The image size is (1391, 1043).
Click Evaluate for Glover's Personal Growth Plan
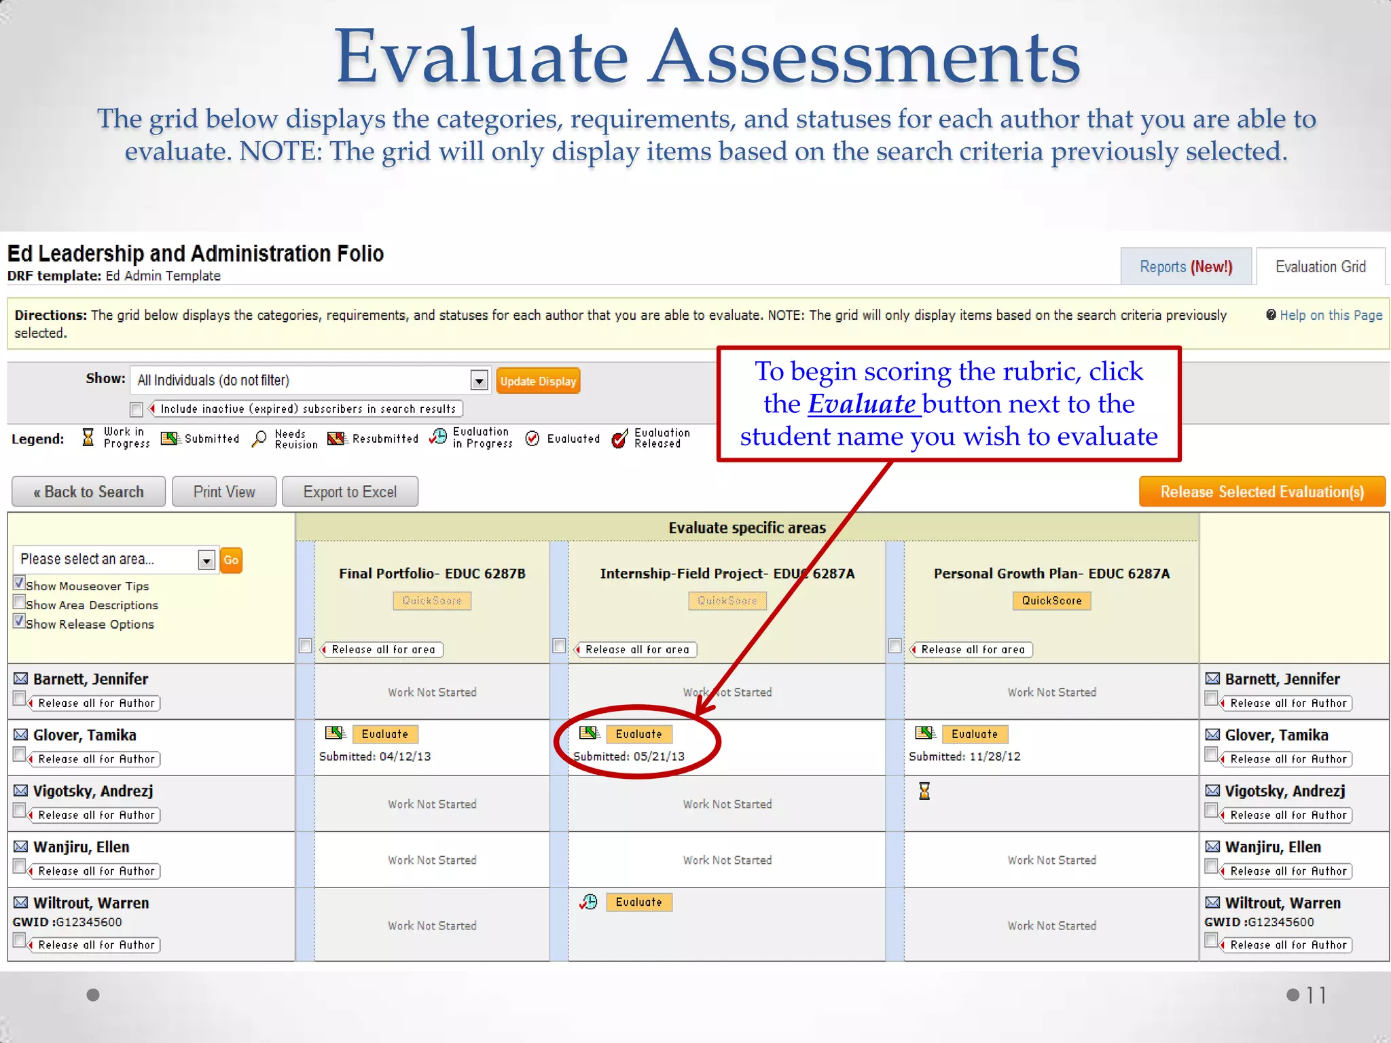(975, 734)
